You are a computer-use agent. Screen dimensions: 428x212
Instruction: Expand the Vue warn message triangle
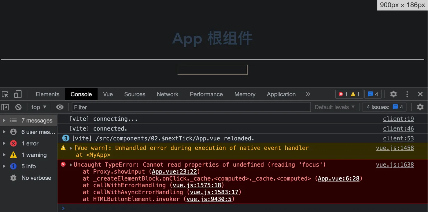(x=71, y=148)
